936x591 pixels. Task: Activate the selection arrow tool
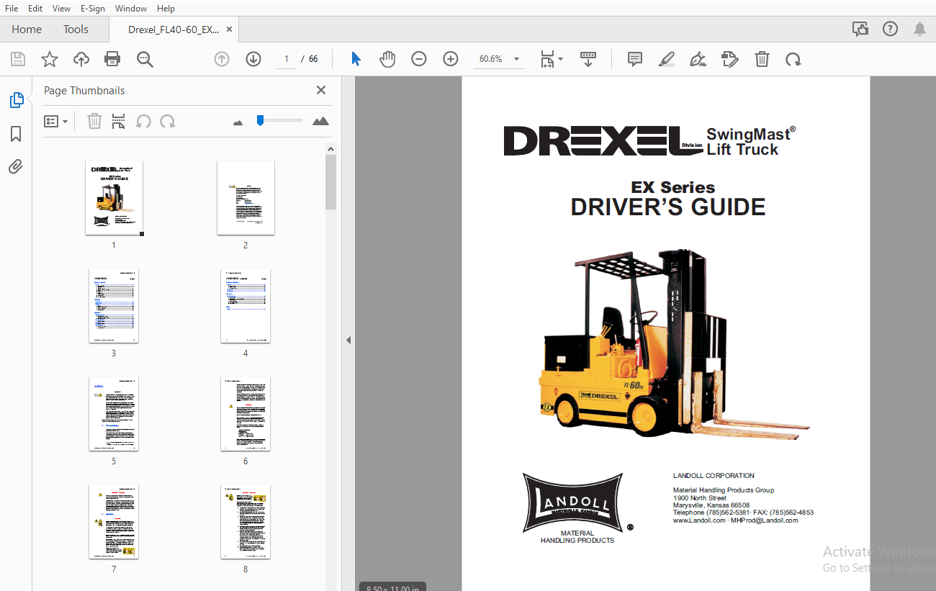(x=356, y=59)
